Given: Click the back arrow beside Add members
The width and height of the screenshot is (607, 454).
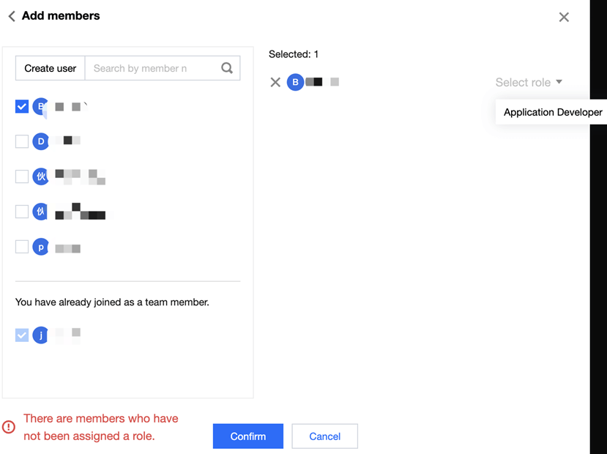Looking at the screenshot, I should pos(12,16).
